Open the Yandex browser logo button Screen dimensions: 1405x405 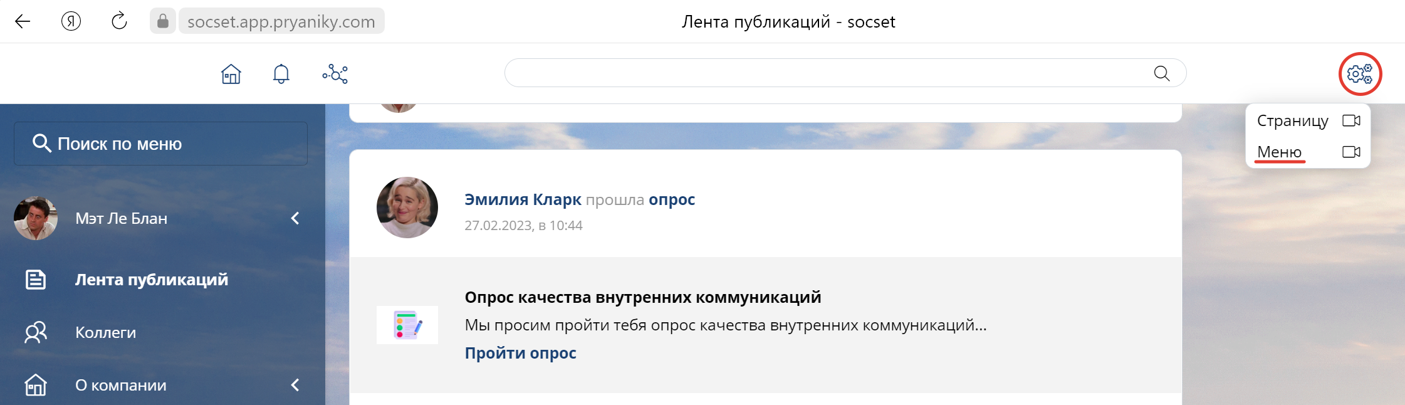[x=71, y=21]
